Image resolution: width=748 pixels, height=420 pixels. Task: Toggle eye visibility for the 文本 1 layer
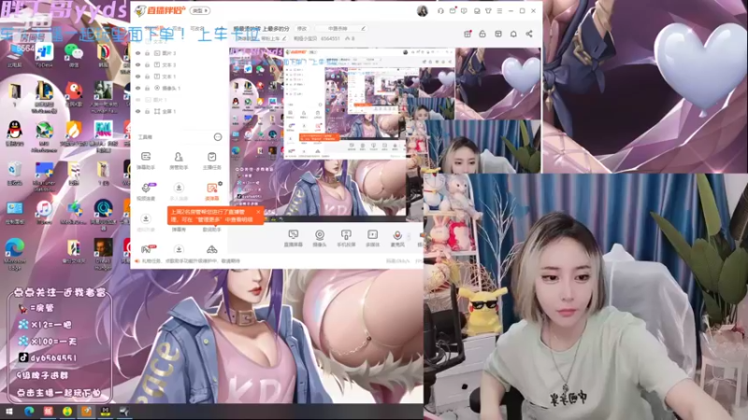click(x=137, y=77)
